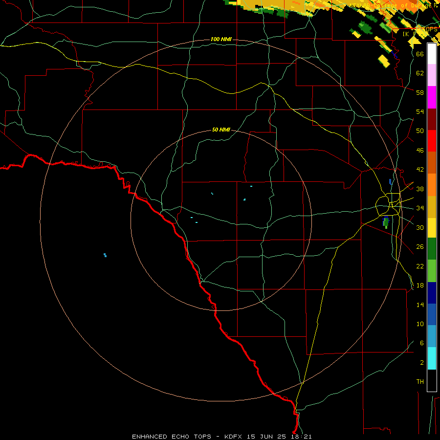
Task: Click the "54" value on the scale
Action: point(420,111)
